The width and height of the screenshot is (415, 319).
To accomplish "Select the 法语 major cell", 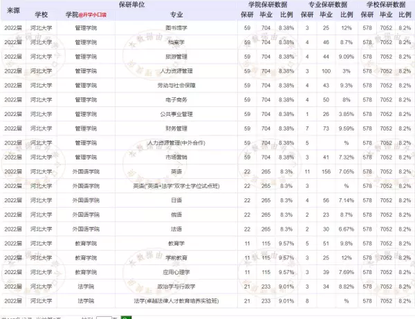I will coord(176,229).
